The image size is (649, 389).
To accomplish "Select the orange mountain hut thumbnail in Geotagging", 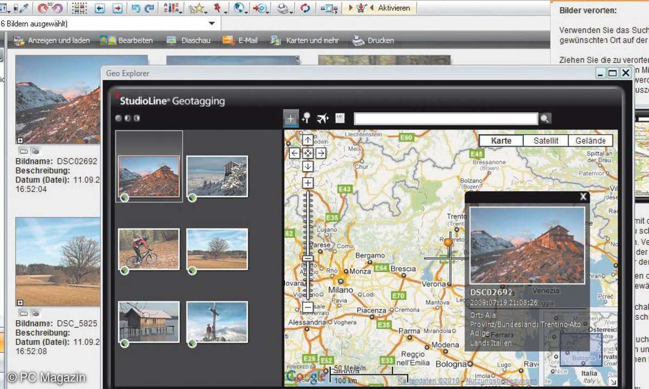I will (149, 176).
